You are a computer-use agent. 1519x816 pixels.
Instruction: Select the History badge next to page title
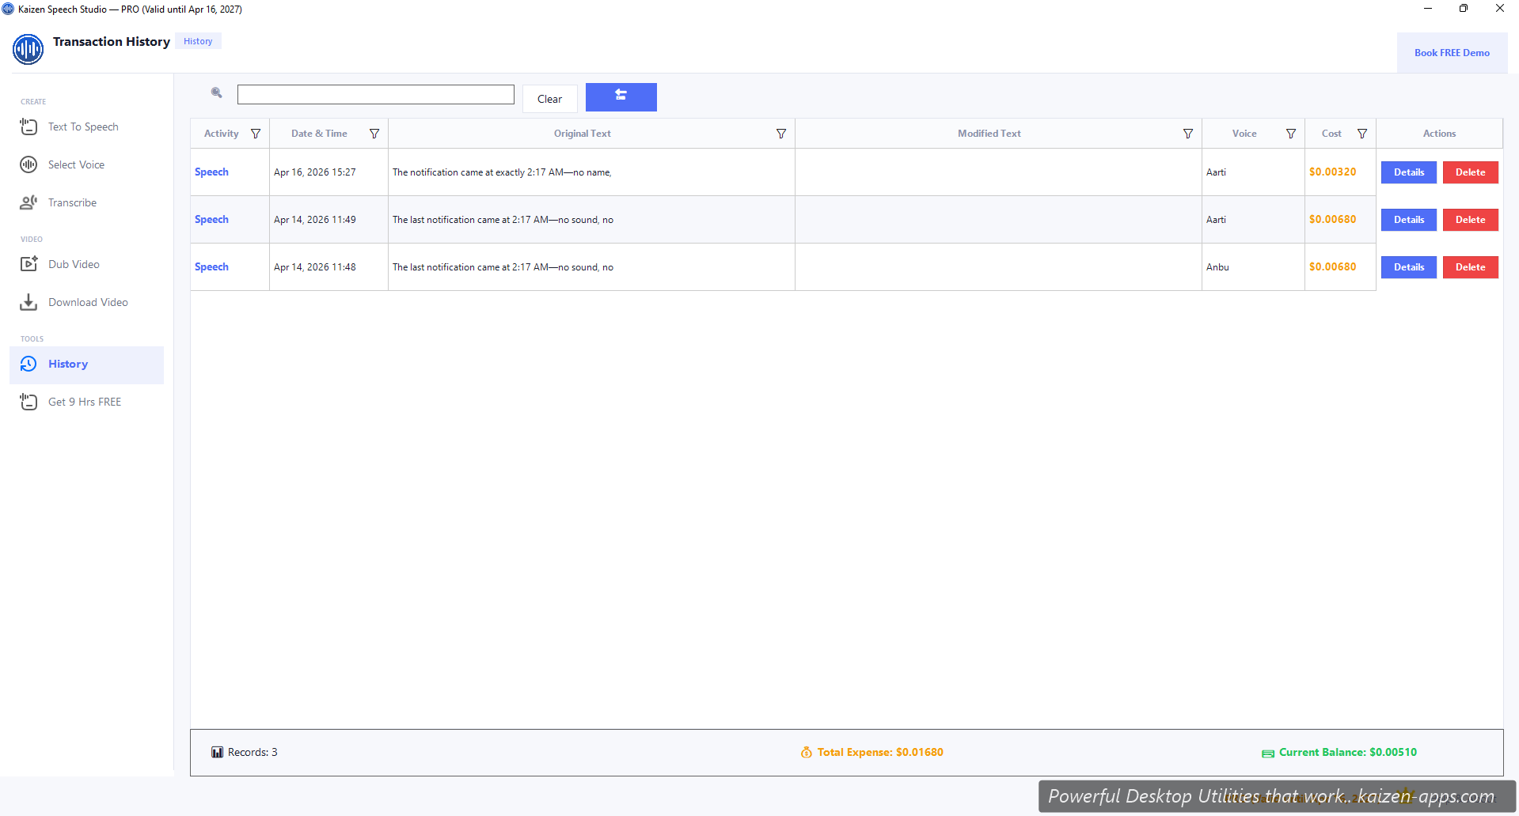click(x=197, y=40)
